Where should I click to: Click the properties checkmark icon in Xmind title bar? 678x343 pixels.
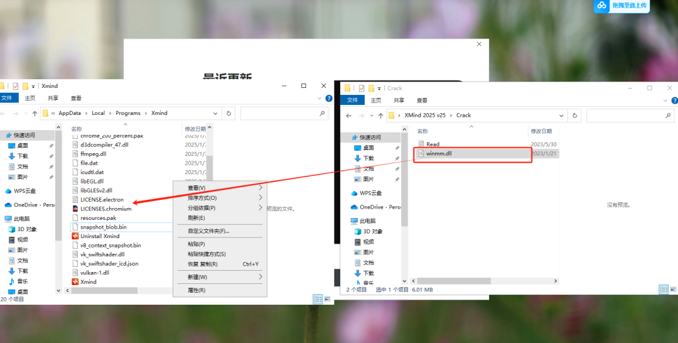[16, 86]
